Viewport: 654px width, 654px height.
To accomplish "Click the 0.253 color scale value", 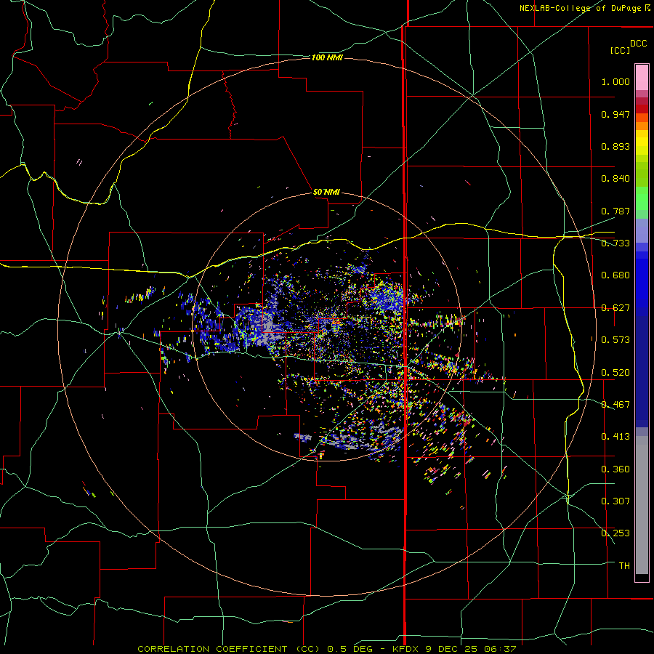I will 615,533.
